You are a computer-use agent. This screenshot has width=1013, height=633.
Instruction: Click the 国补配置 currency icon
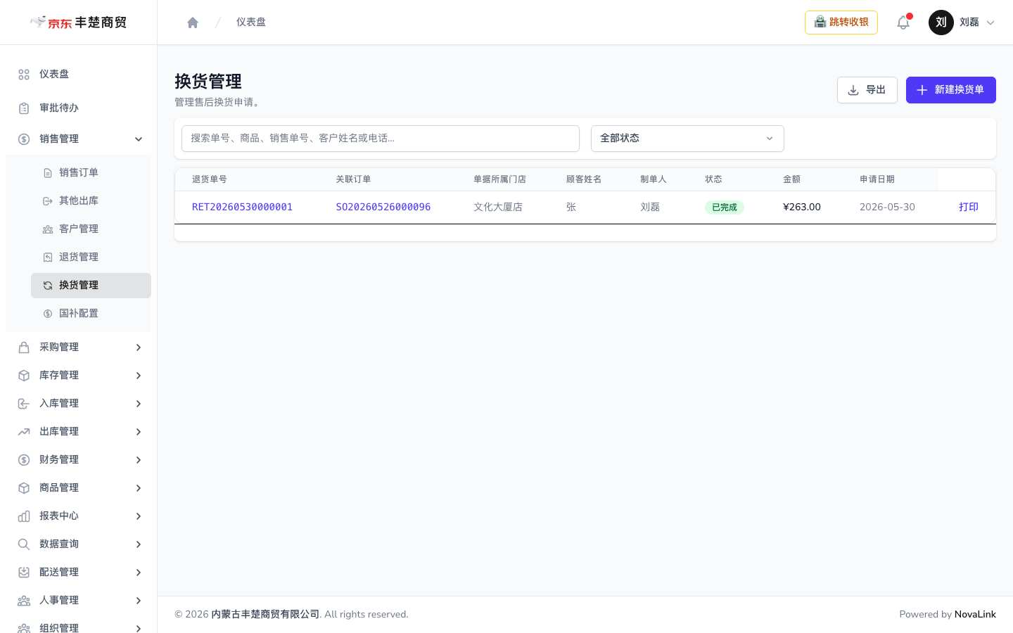pos(48,314)
